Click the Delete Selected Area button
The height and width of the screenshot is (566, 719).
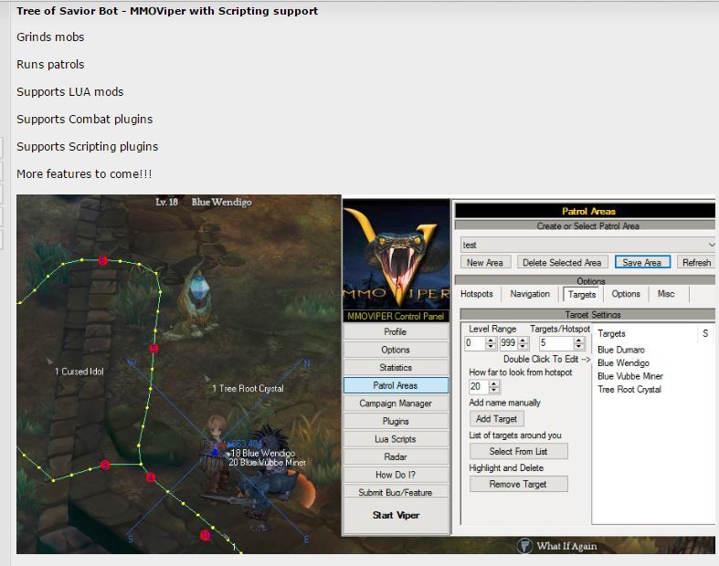(562, 262)
